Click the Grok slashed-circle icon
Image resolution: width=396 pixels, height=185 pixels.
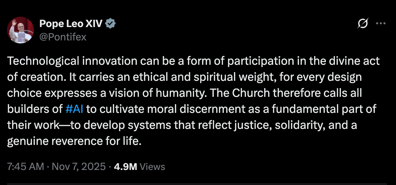pyautogui.click(x=363, y=24)
